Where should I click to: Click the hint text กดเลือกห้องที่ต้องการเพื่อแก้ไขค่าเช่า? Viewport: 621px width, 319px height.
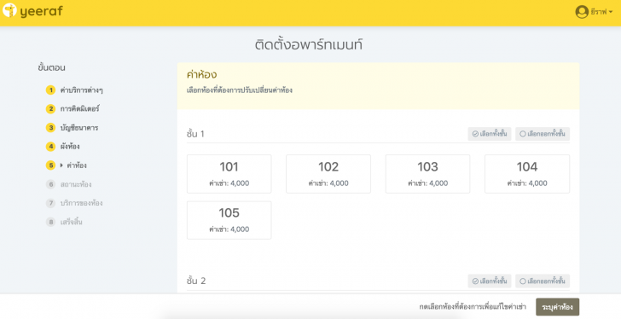coord(473,307)
